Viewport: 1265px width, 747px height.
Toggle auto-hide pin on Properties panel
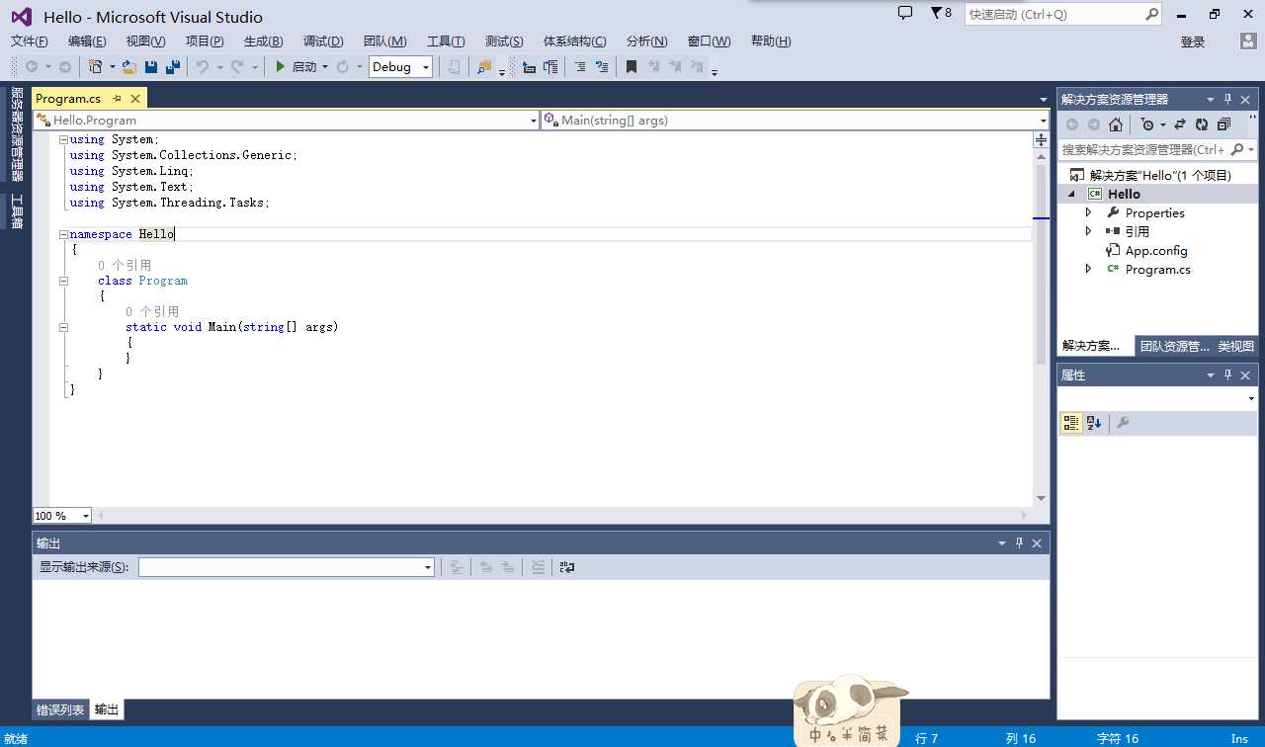pos(1228,374)
